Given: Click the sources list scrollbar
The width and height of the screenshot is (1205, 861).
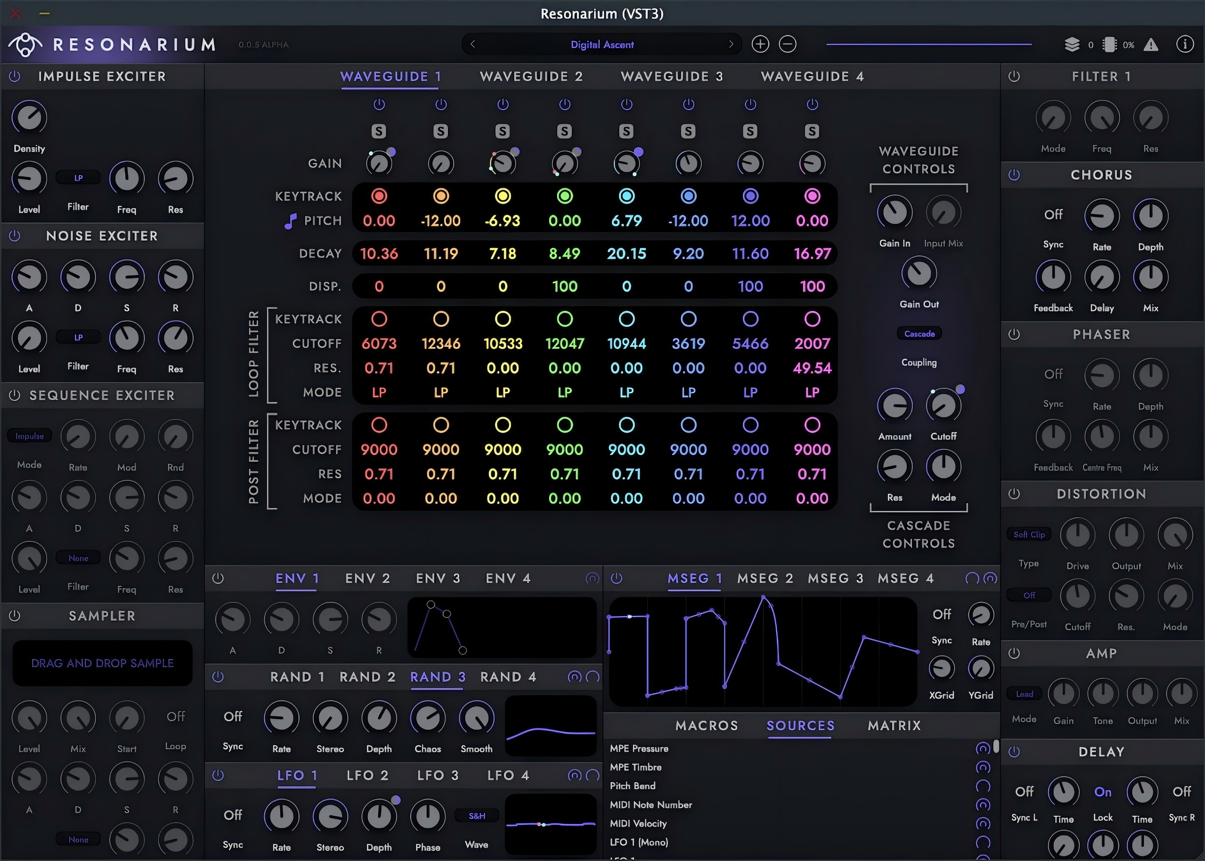Looking at the screenshot, I should tap(996, 746).
